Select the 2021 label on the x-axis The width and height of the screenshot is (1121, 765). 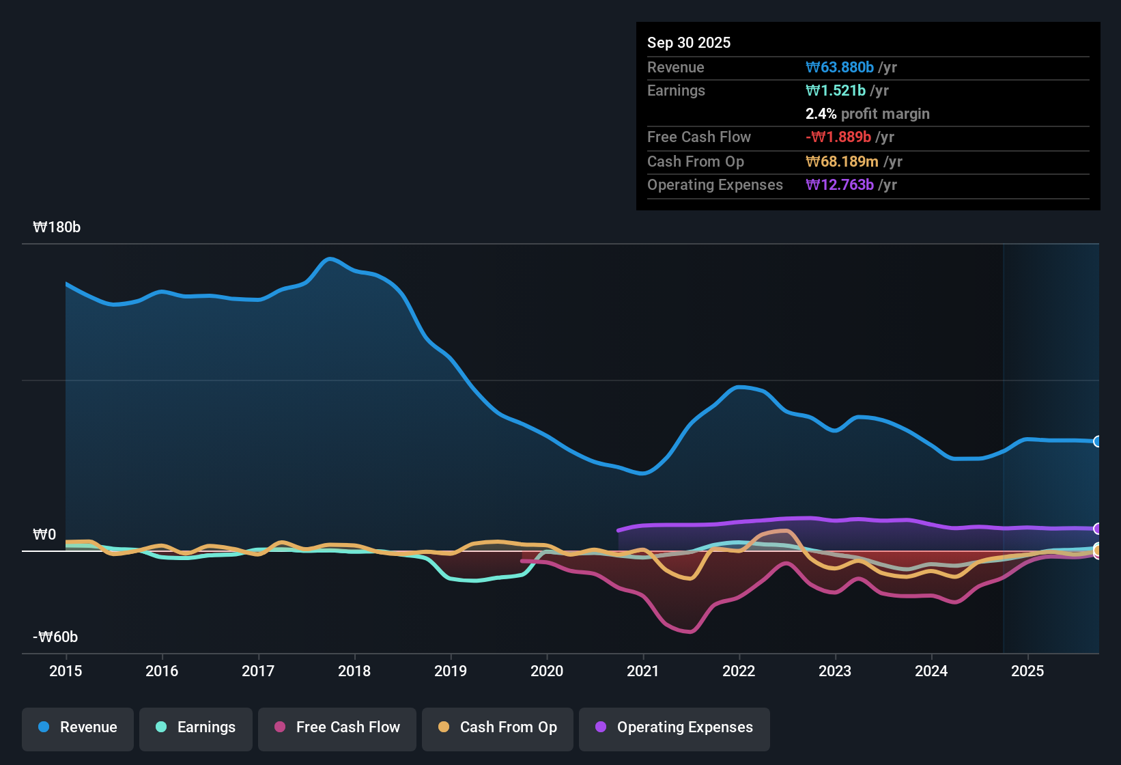click(x=642, y=671)
